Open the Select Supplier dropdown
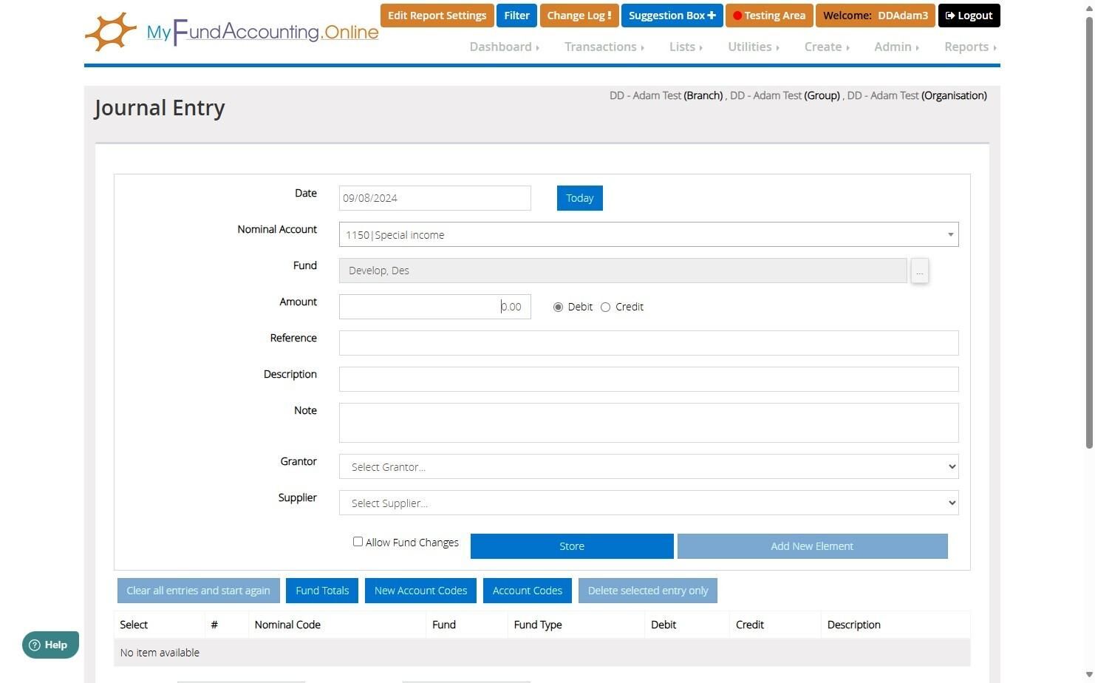Viewport: 1095px width, 683px height. tap(649, 503)
